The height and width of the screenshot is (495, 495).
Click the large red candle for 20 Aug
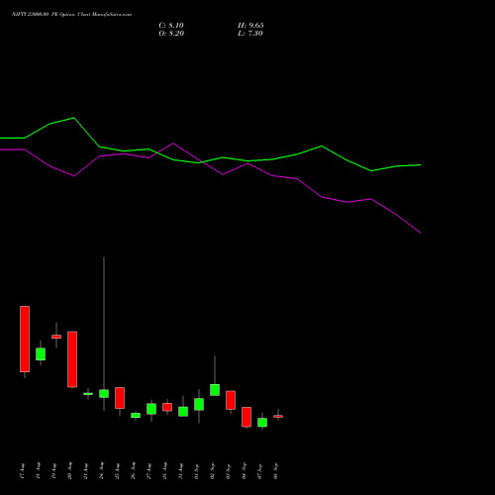pyautogui.click(x=72, y=359)
